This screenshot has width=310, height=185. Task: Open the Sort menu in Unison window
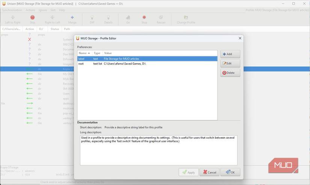coord(53,10)
